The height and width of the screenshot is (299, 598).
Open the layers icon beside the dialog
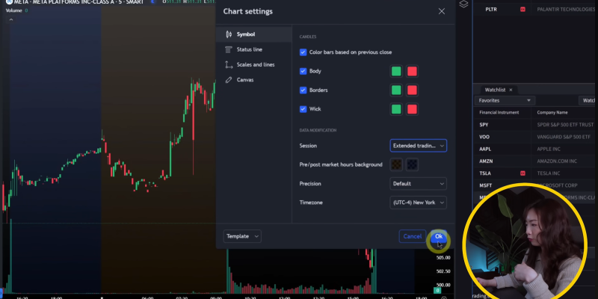click(x=463, y=4)
